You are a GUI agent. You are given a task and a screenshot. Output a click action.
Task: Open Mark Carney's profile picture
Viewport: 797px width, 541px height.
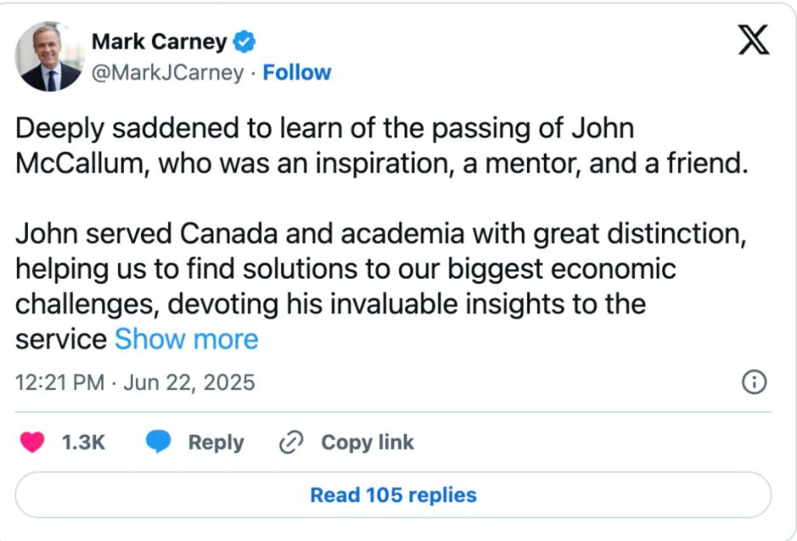[x=49, y=58]
